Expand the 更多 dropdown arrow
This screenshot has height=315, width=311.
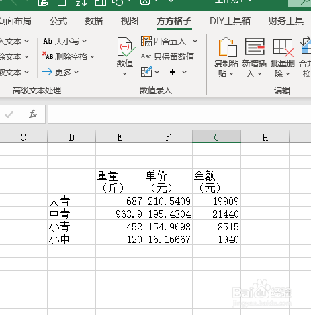76,72
